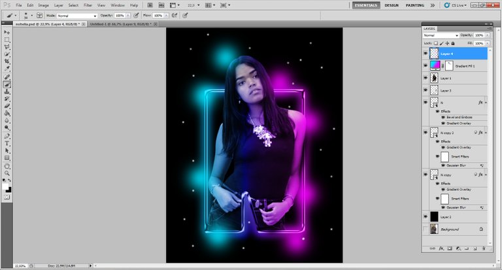This screenshot has width=502, height=270.
Task: Toggle lock transparent pixels
Action: (436, 43)
